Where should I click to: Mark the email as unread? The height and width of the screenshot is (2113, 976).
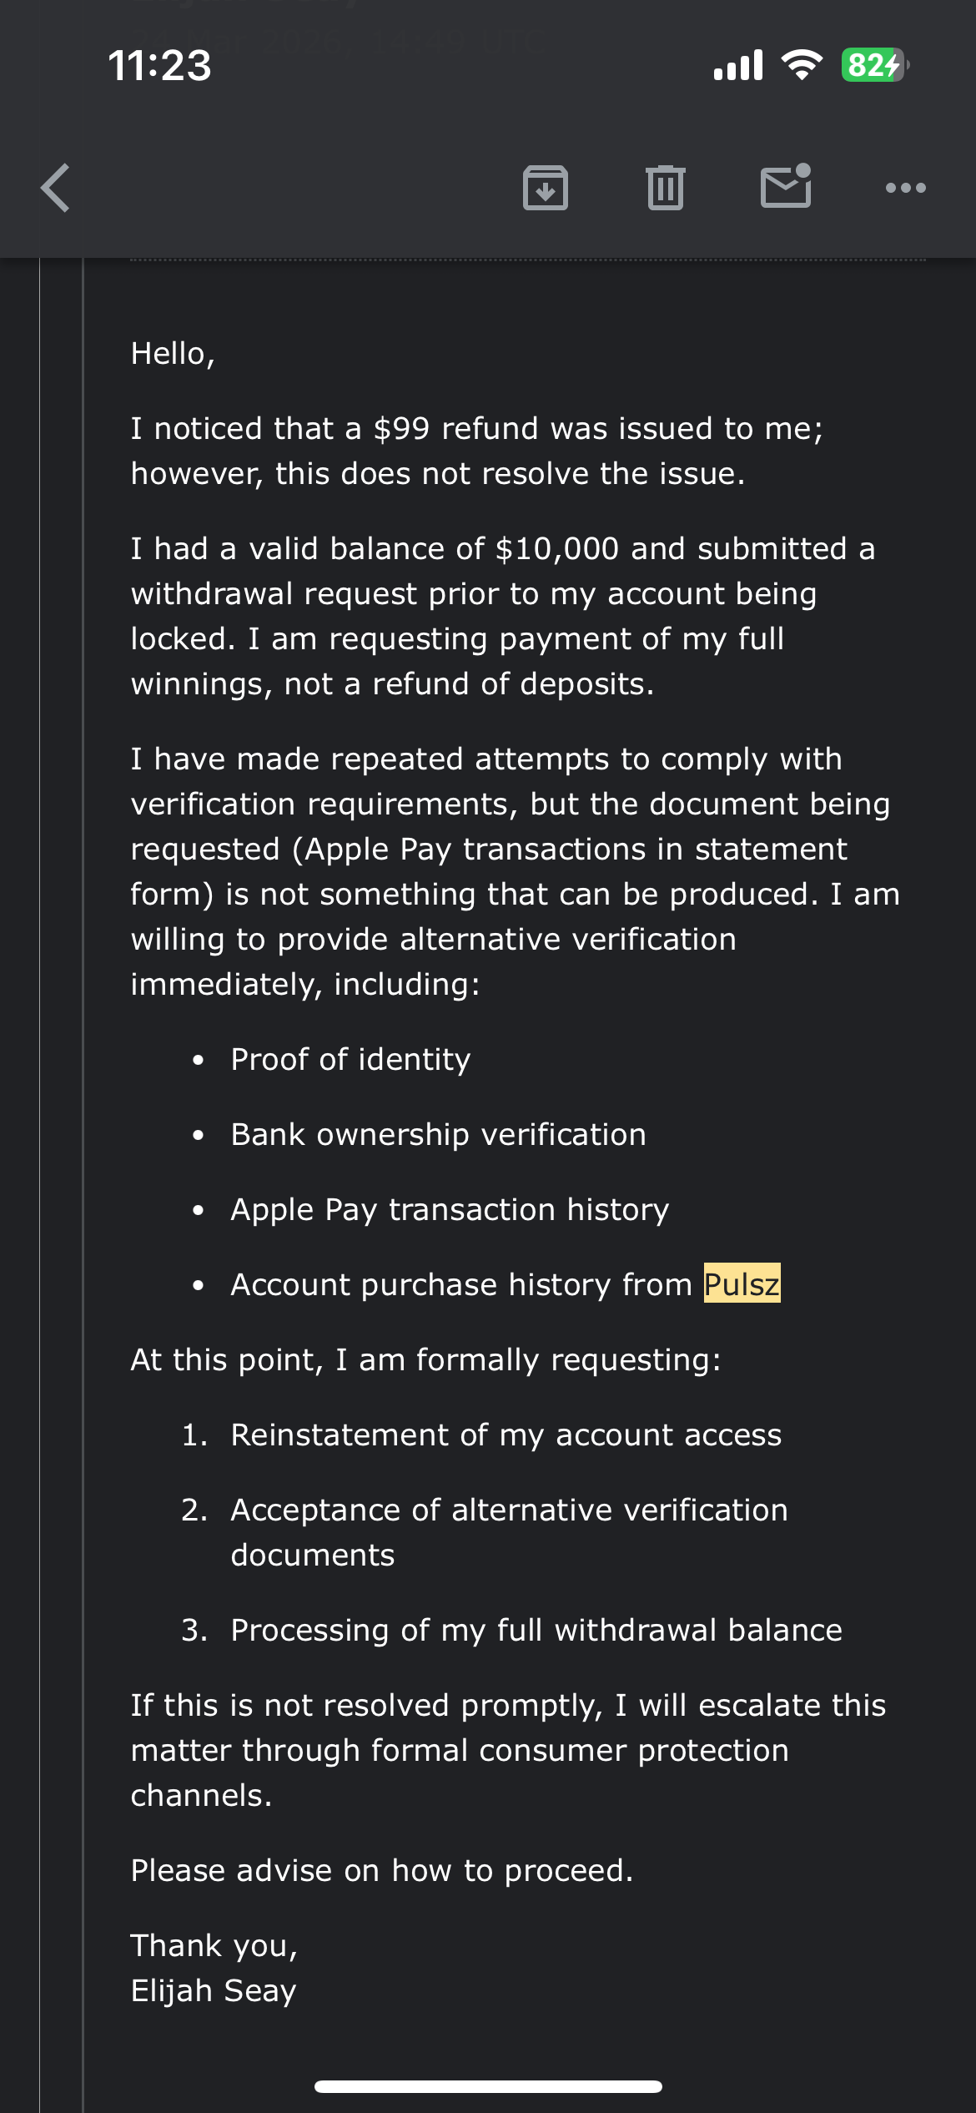point(786,186)
